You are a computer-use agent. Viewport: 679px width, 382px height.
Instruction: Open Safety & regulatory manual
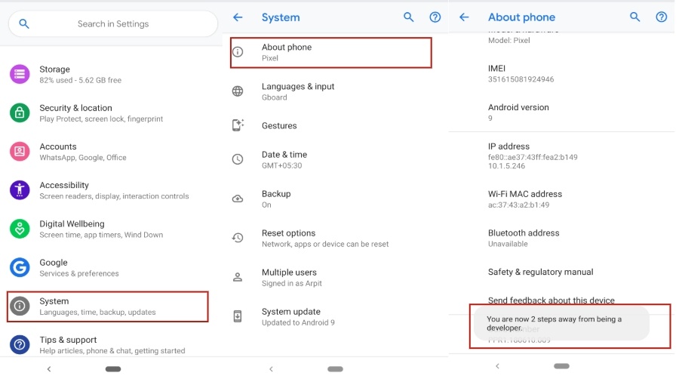[x=540, y=272]
